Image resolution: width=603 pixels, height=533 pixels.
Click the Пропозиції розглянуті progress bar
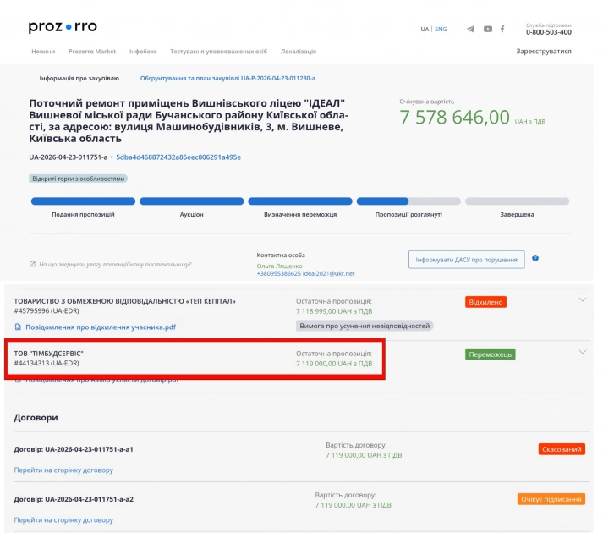pos(408,201)
